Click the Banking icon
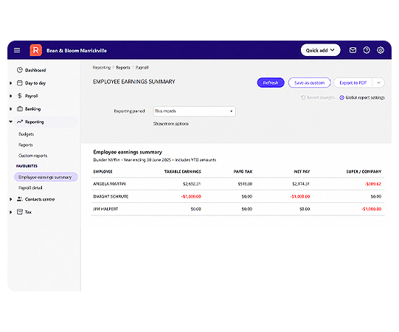This screenshot has height=332, width=399. click(x=20, y=108)
